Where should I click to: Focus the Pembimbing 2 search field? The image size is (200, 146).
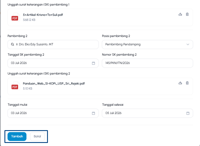[x=53, y=44]
